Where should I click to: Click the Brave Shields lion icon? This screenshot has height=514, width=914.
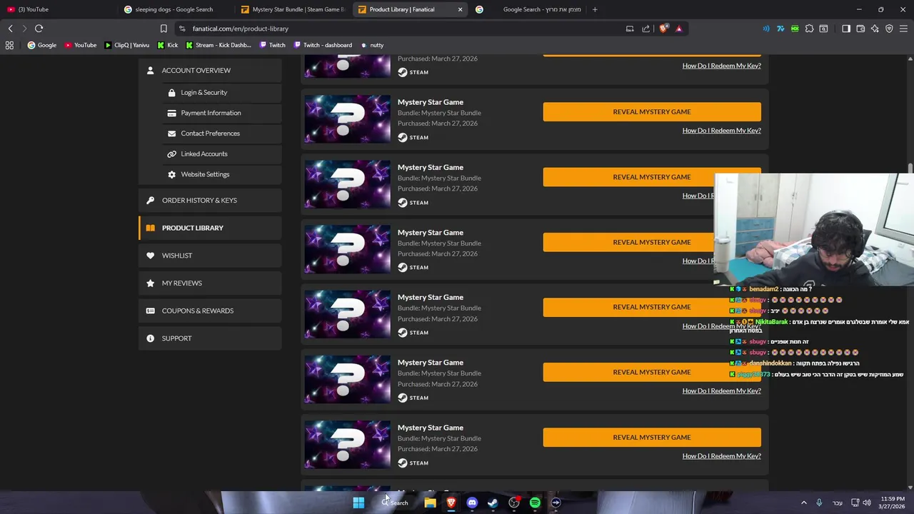pyautogui.click(x=663, y=29)
